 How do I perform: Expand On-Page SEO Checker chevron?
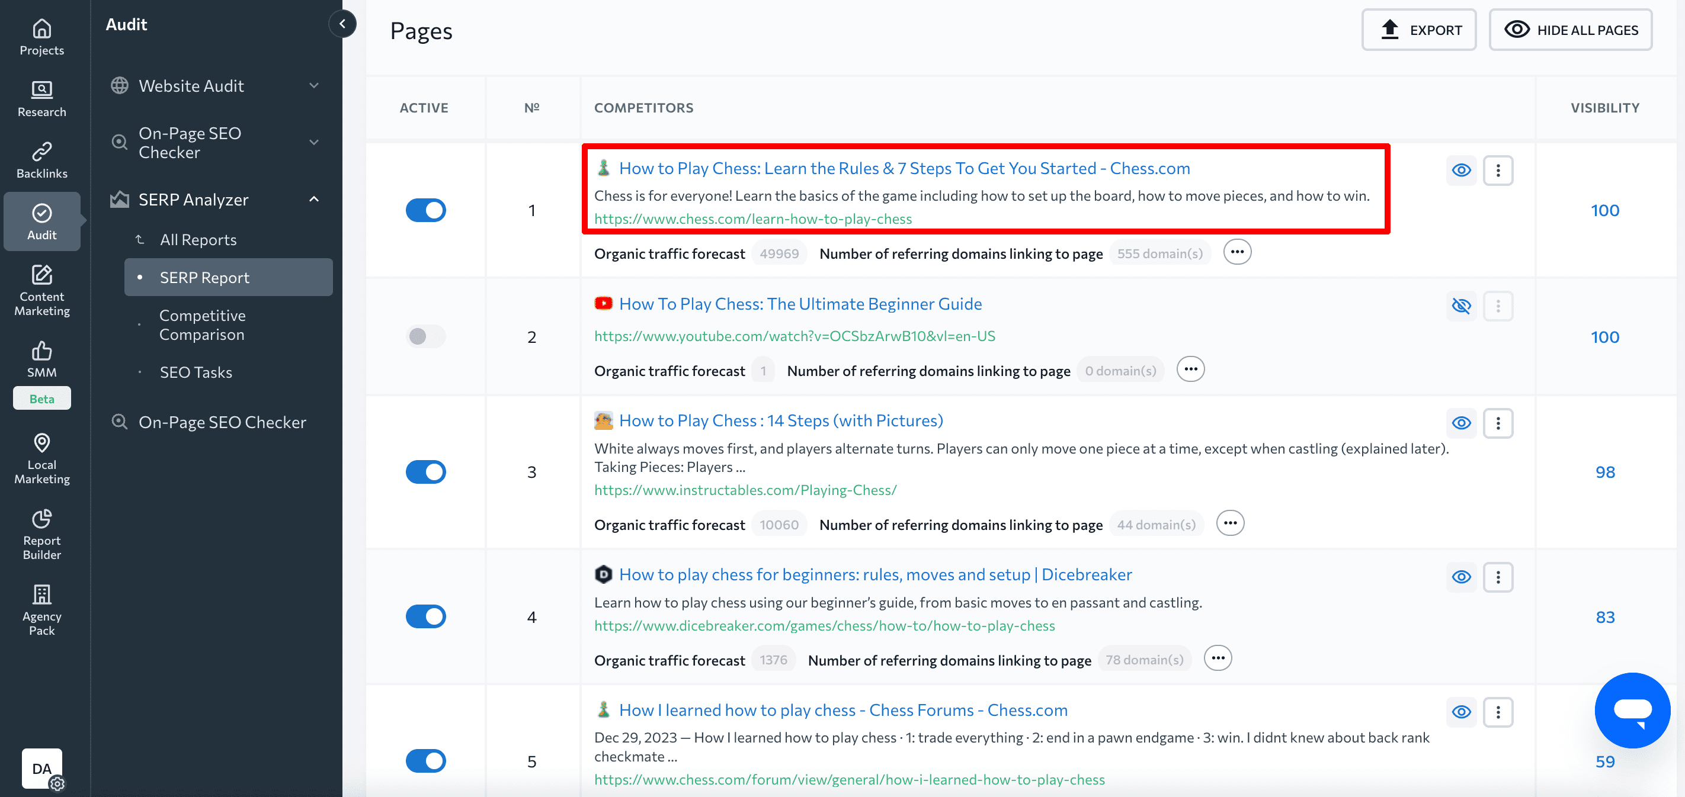(314, 143)
